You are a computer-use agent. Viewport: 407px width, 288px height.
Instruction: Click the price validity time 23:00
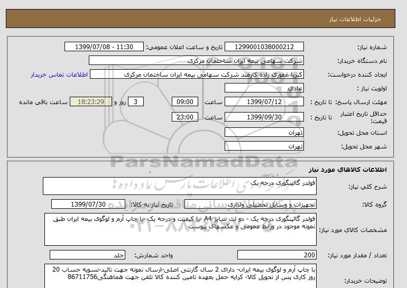[185, 117]
